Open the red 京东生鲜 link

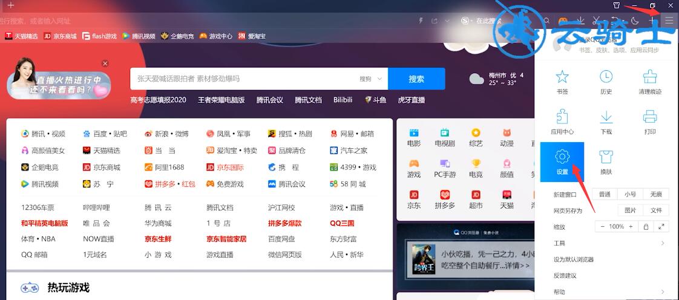(x=158, y=238)
